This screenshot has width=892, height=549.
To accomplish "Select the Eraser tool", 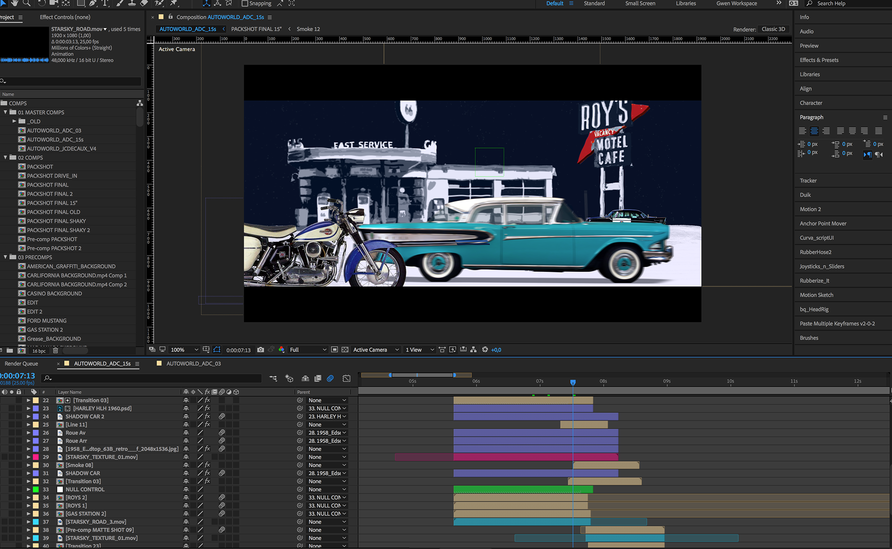I will (144, 3).
